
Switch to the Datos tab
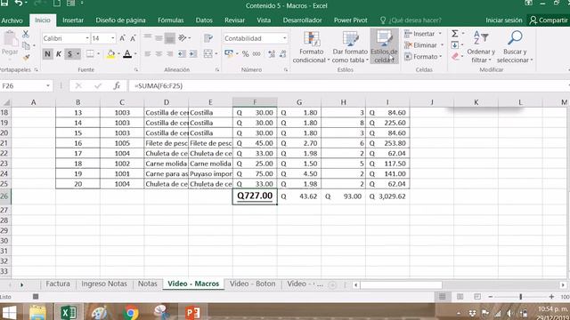pos(204,20)
